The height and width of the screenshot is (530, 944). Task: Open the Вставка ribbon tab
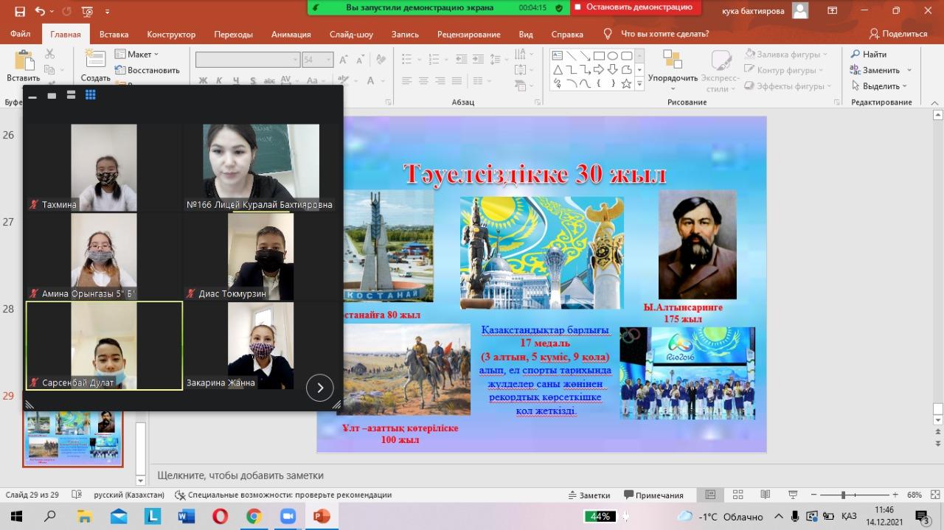(114, 34)
